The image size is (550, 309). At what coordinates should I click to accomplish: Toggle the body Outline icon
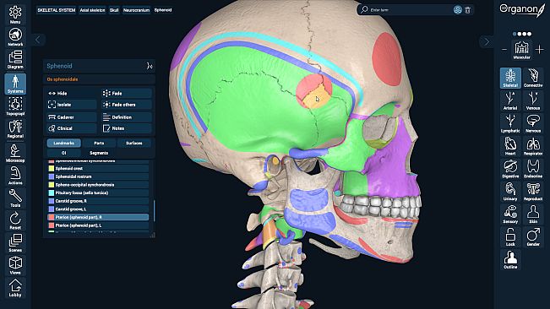point(510,259)
